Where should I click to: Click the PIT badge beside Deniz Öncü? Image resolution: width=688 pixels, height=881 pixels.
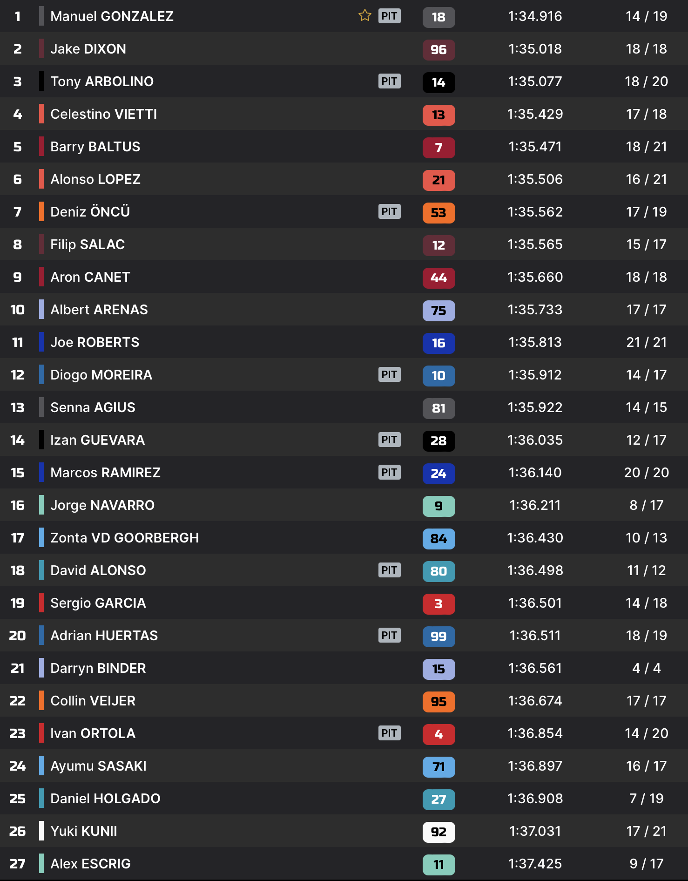(x=389, y=212)
